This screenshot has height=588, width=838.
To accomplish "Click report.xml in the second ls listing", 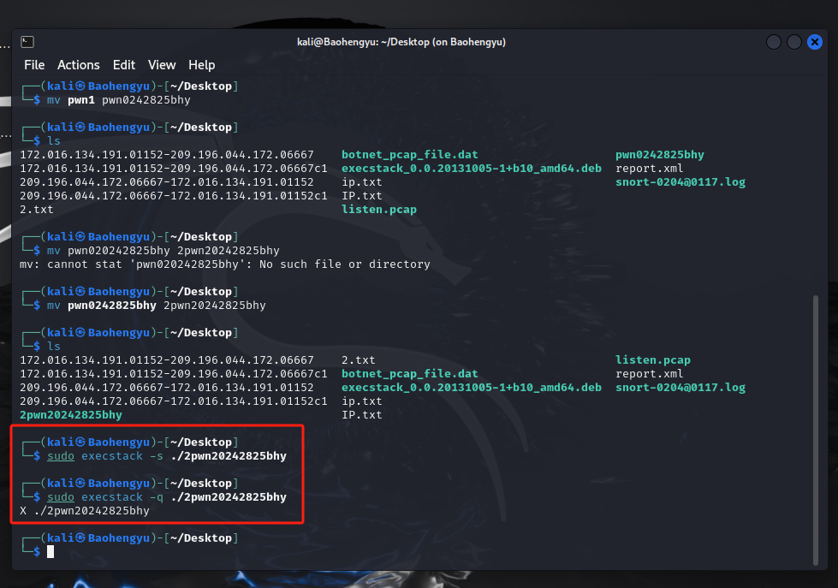I will point(650,374).
